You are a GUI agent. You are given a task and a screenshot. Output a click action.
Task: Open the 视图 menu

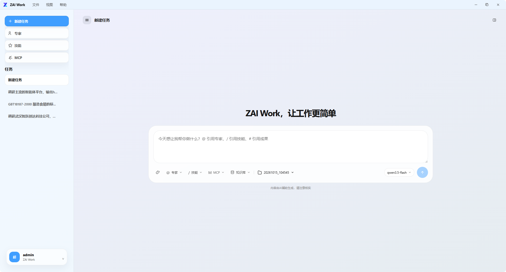(50, 5)
